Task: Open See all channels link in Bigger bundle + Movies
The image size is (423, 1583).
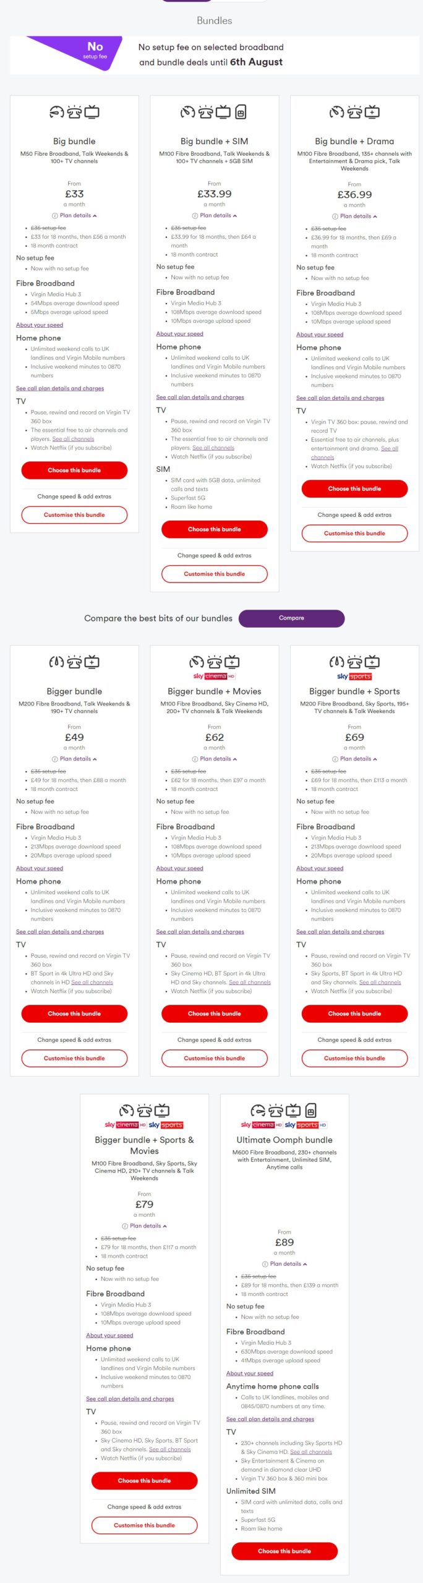Action: (250, 982)
